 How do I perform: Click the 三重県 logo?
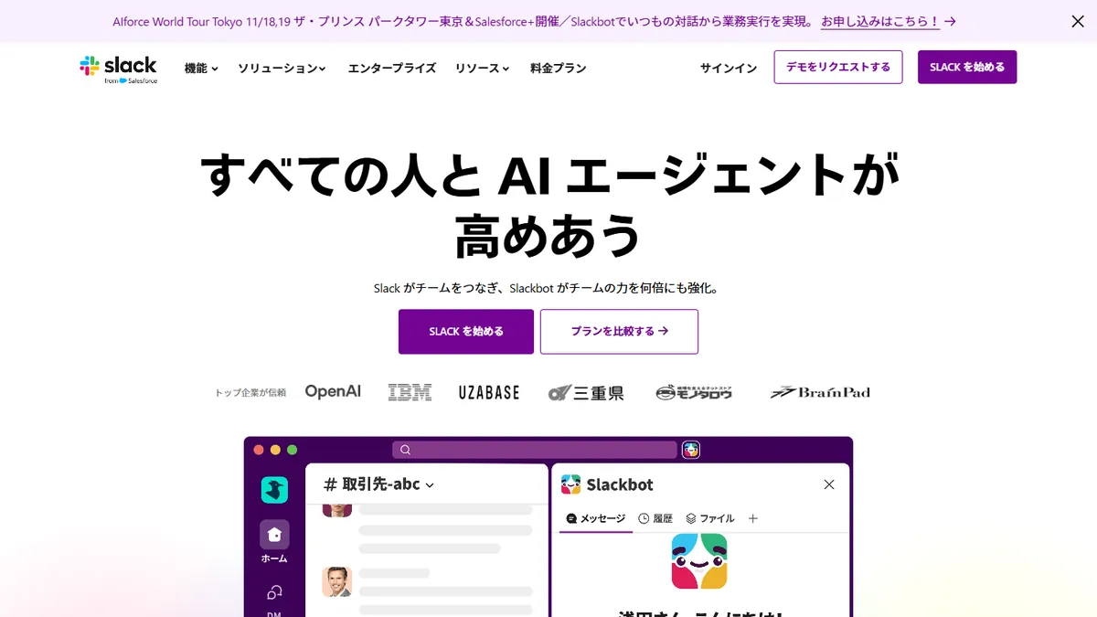586,393
